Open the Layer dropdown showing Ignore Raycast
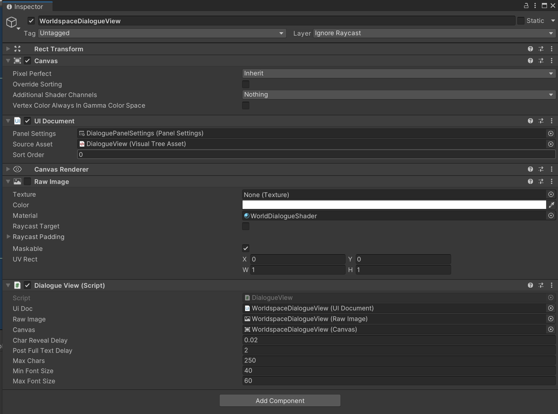Screen dimensions: 558x414 point(434,33)
